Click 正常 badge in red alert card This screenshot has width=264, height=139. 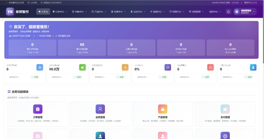(206, 77)
